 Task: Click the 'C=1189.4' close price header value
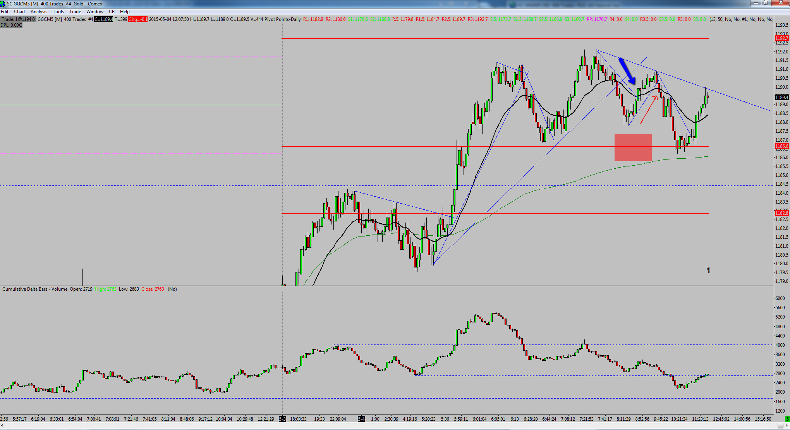coord(103,19)
